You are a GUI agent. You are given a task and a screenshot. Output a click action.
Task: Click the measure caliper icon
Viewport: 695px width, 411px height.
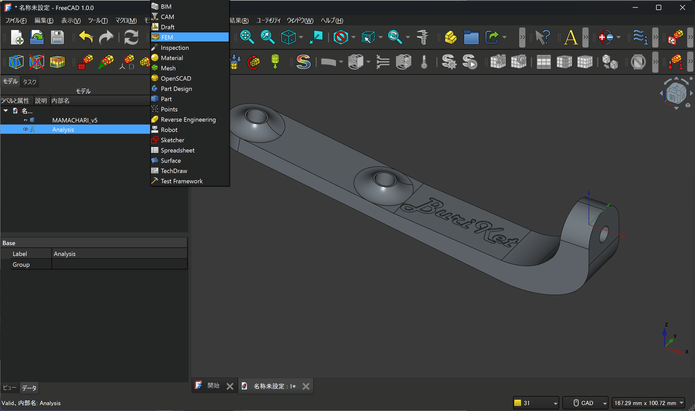click(422, 38)
